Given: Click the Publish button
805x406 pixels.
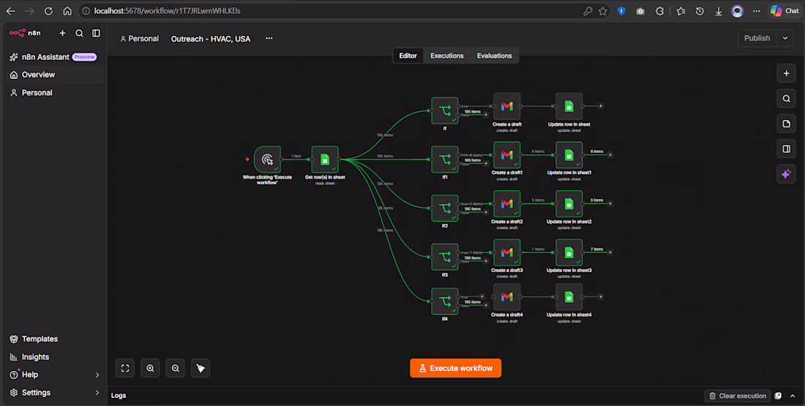Looking at the screenshot, I should click(757, 38).
